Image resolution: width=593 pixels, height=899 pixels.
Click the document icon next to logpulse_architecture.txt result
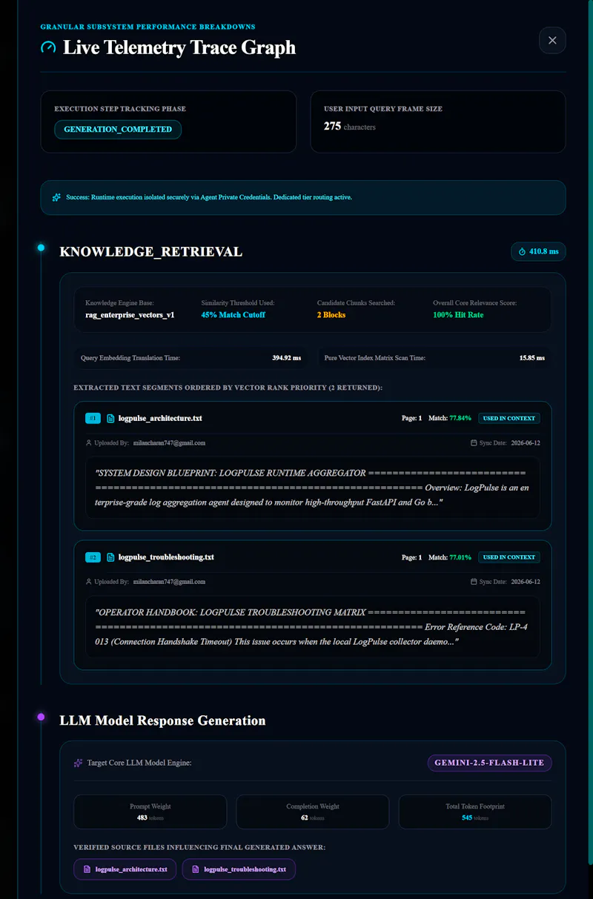click(x=110, y=418)
